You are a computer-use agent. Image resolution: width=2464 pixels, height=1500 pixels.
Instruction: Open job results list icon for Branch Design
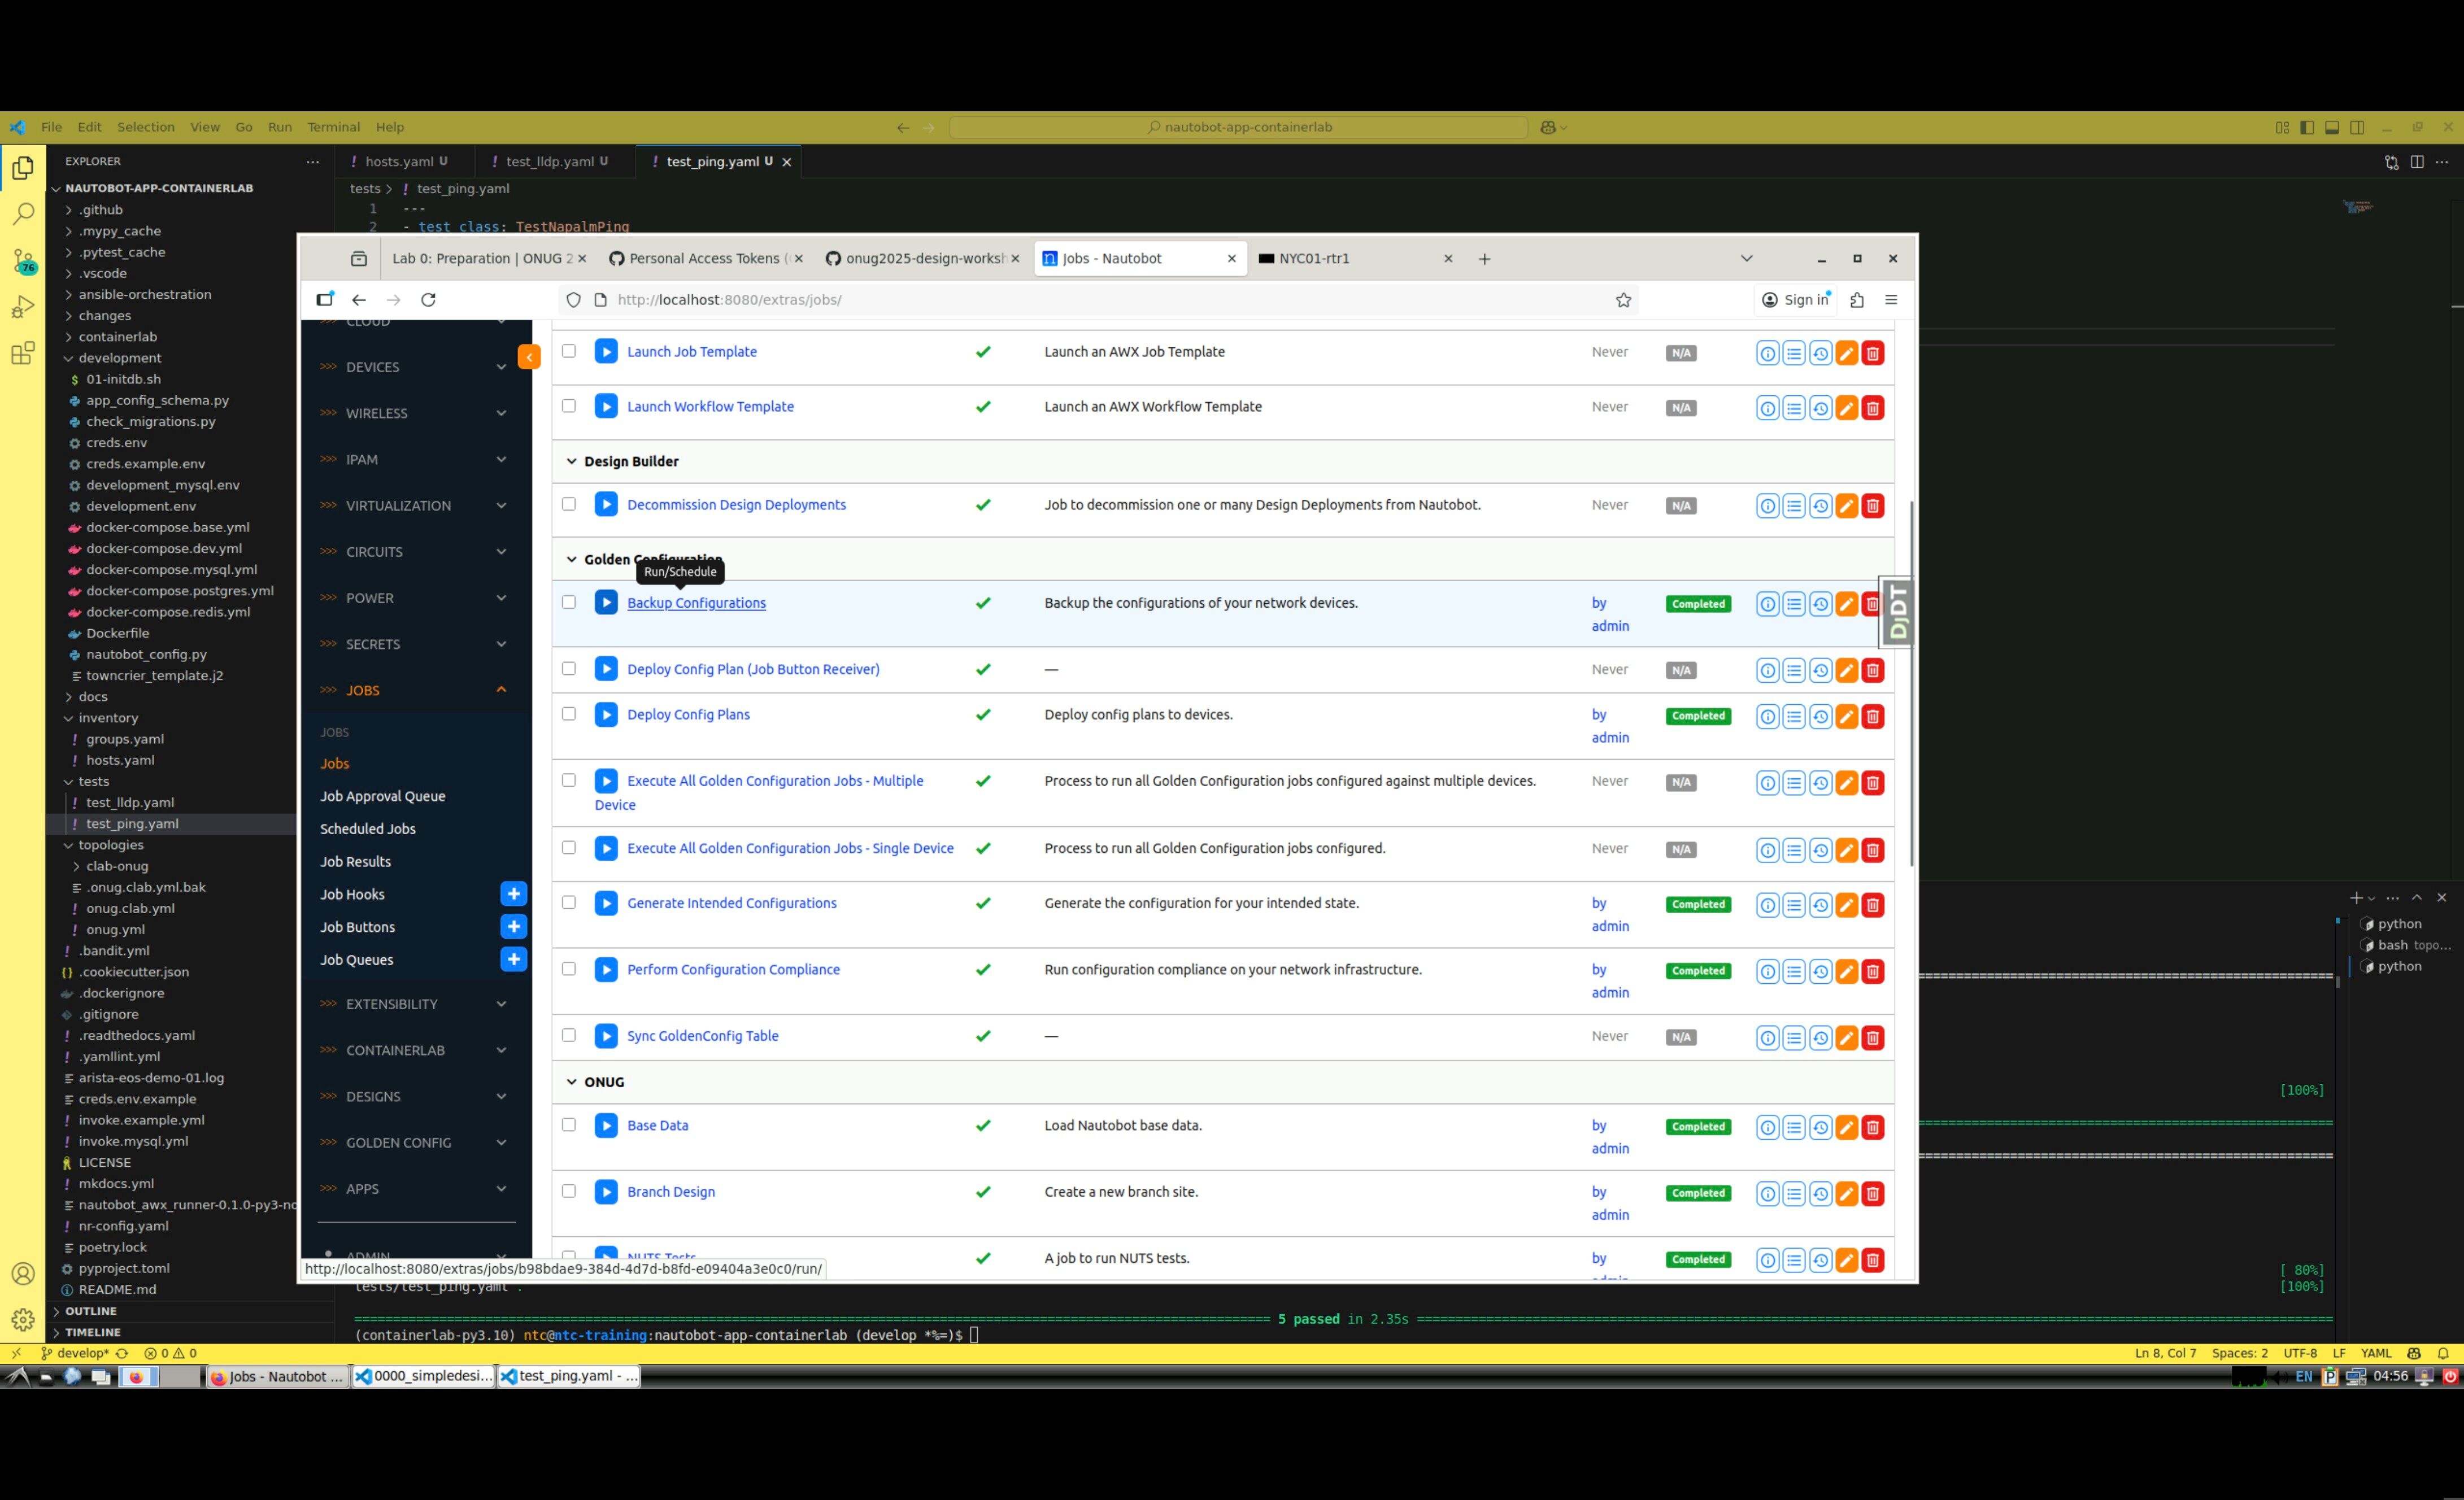[x=1794, y=1193]
